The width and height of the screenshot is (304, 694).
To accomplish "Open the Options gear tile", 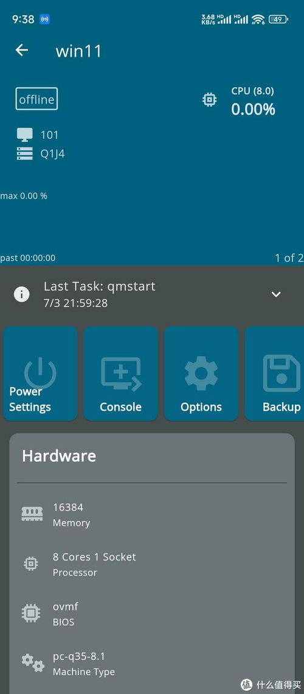I will (x=201, y=374).
